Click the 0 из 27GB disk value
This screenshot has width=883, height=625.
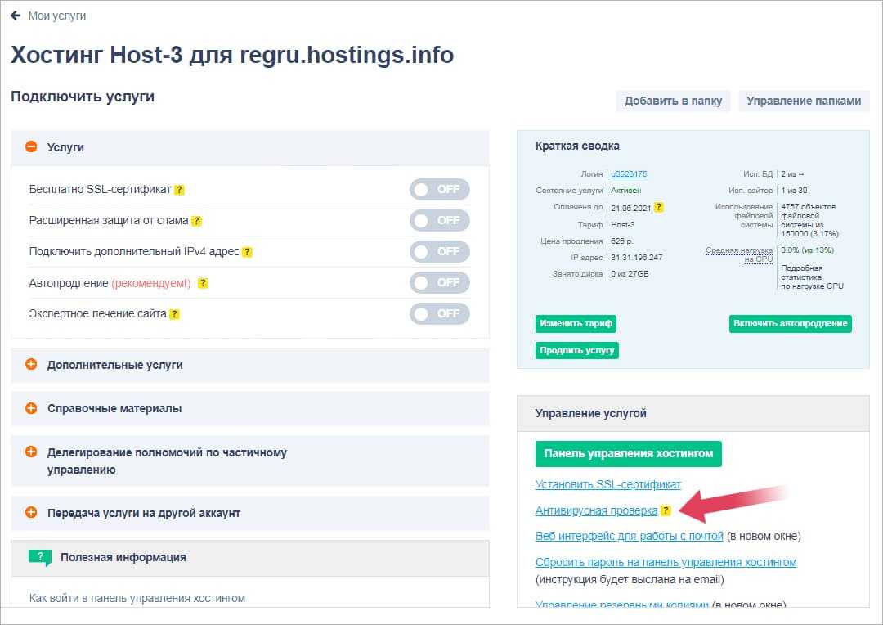pyautogui.click(x=630, y=274)
